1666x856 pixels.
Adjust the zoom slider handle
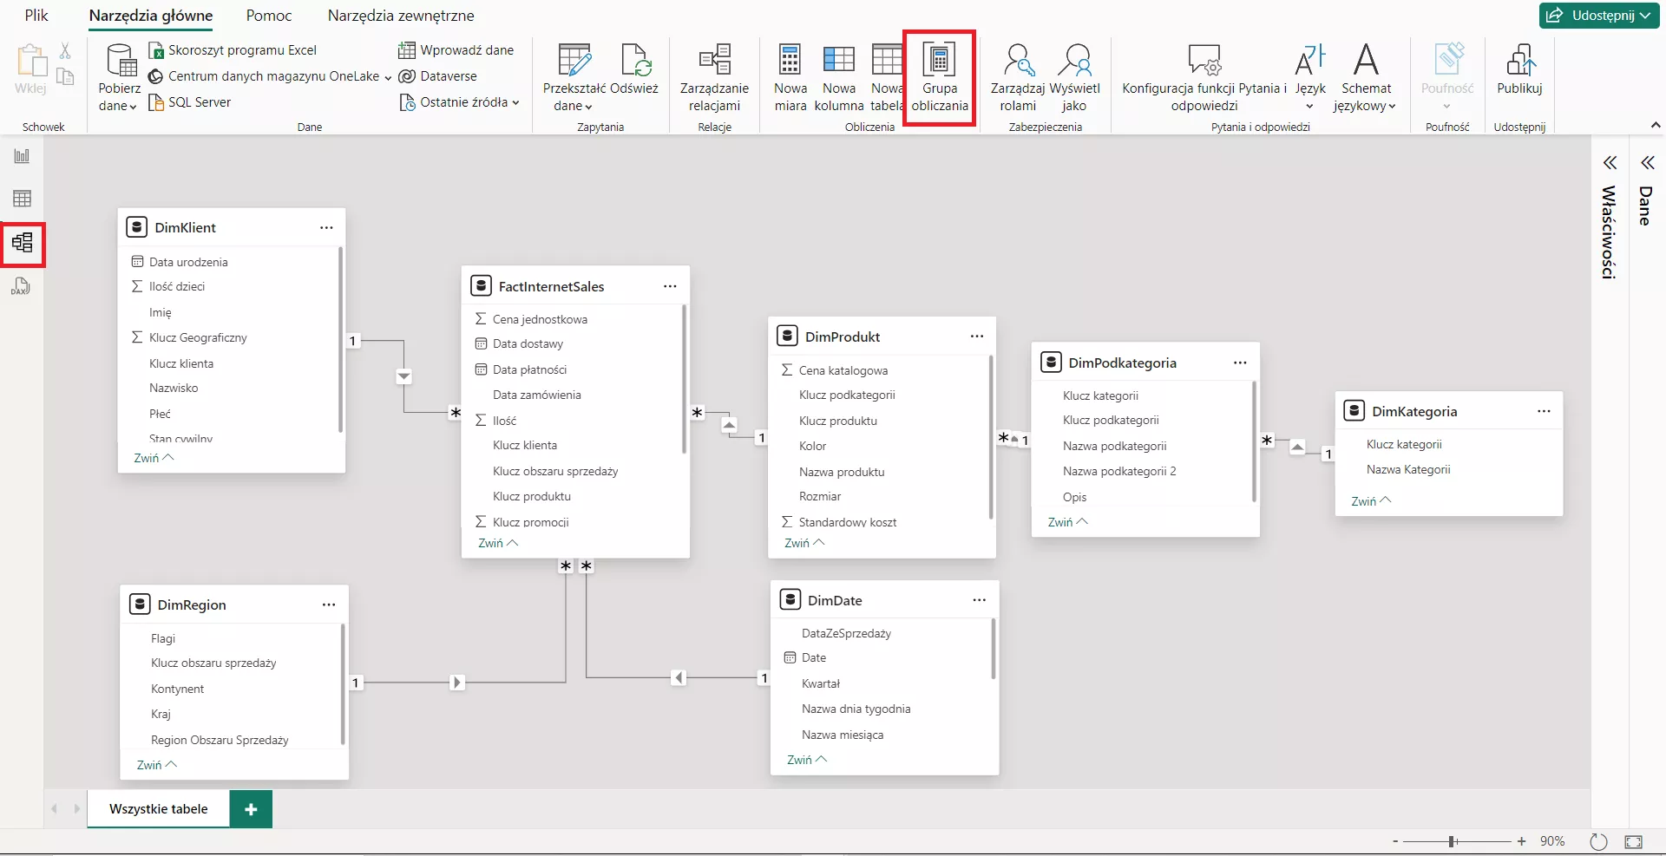tap(1452, 841)
